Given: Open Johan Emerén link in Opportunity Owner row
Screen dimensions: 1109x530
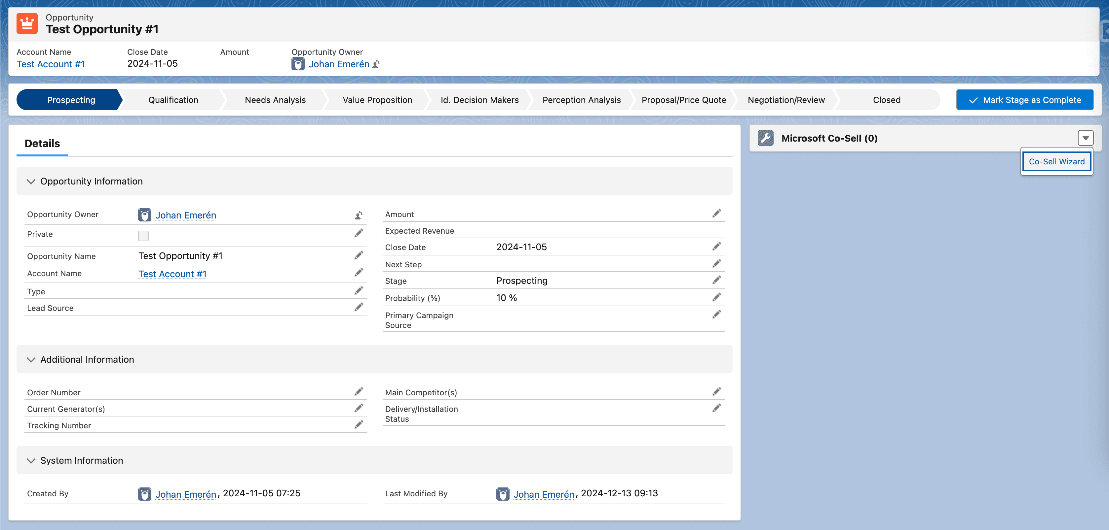Looking at the screenshot, I should 186,215.
